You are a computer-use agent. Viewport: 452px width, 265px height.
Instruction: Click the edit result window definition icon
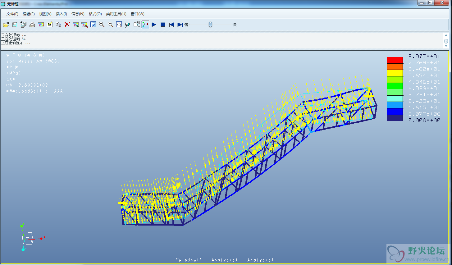click(x=49, y=25)
